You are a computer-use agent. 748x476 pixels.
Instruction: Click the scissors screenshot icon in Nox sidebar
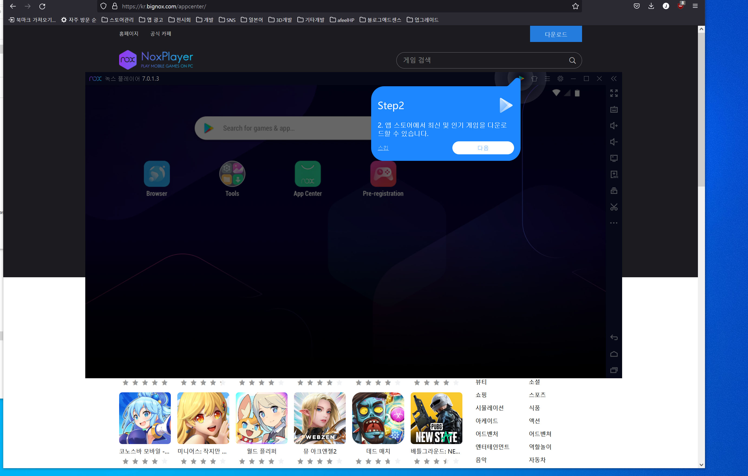point(613,207)
